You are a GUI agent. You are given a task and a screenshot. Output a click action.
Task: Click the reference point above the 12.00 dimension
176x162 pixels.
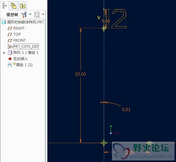(x=149, y=143)
